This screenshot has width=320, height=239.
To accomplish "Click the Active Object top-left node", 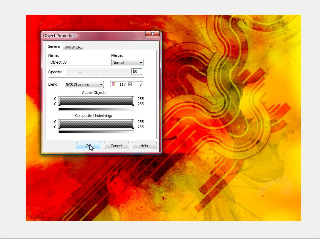I will tap(60, 97).
